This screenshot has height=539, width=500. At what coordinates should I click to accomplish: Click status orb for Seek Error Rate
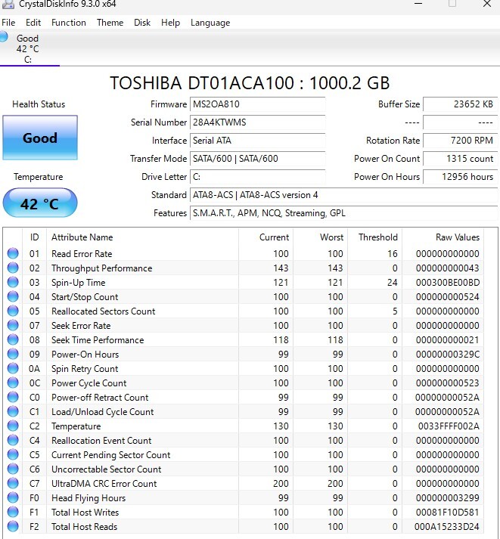click(x=13, y=325)
